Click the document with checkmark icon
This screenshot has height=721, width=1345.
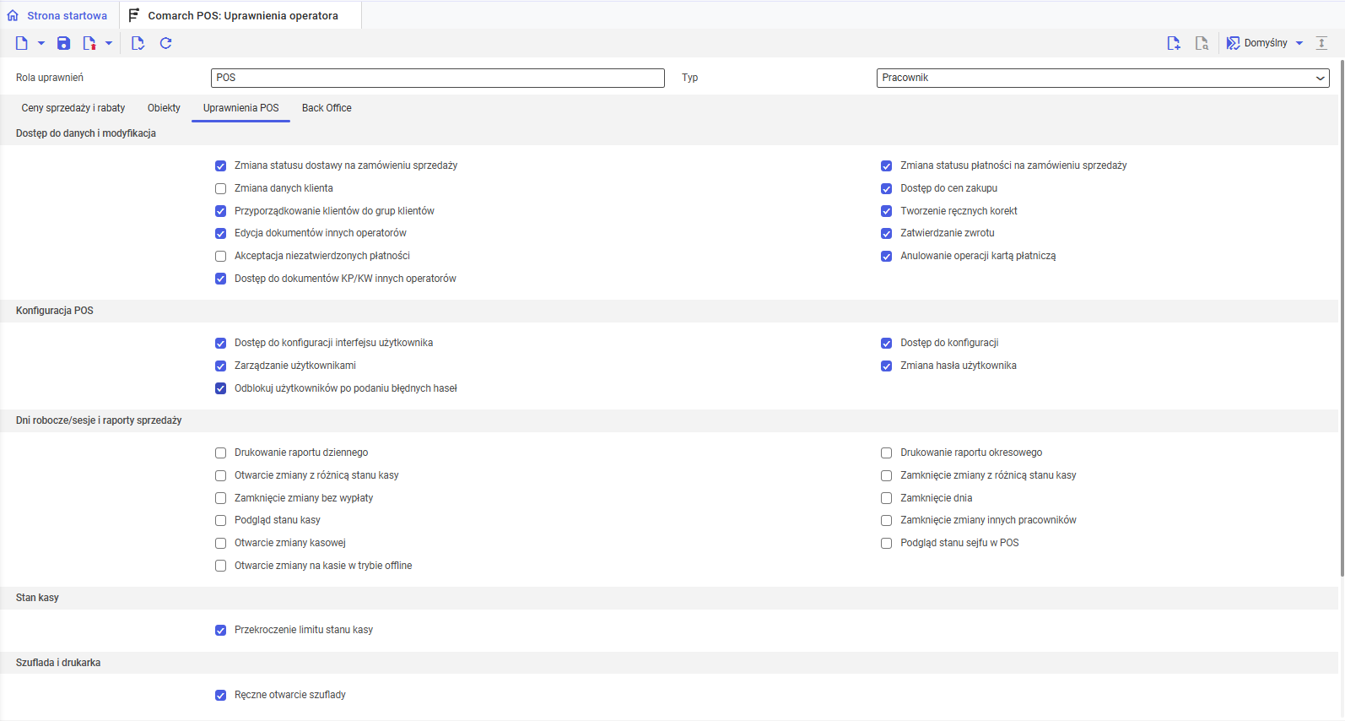click(x=138, y=43)
